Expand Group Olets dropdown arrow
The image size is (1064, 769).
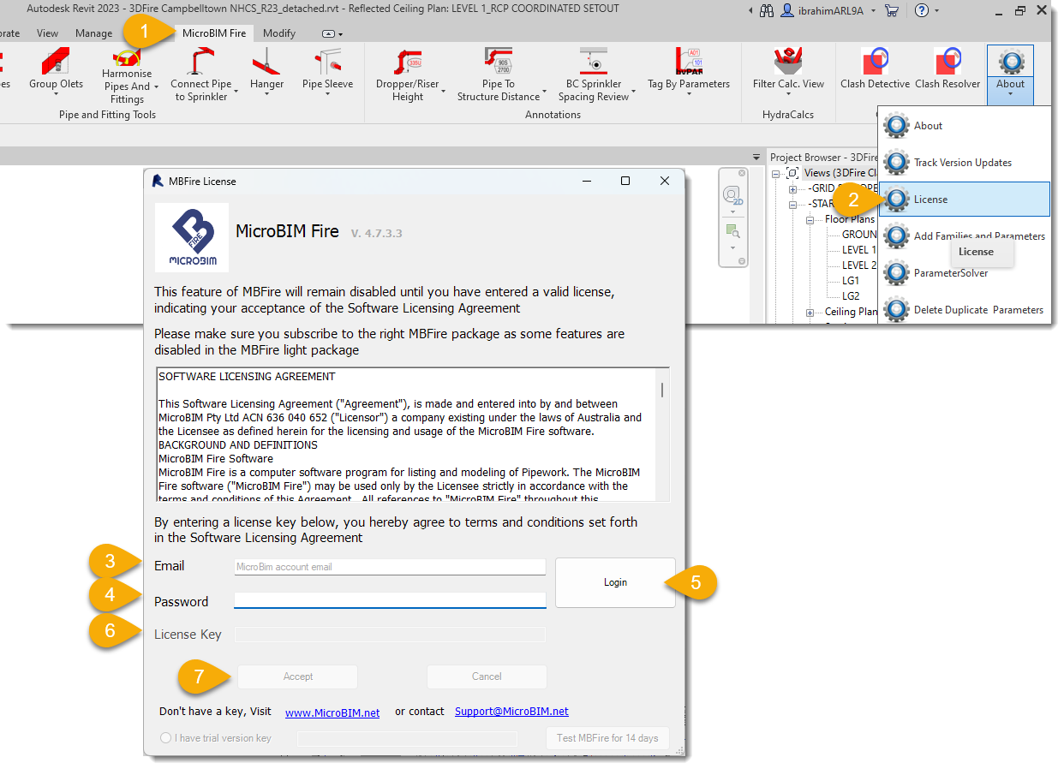pyautogui.click(x=56, y=94)
